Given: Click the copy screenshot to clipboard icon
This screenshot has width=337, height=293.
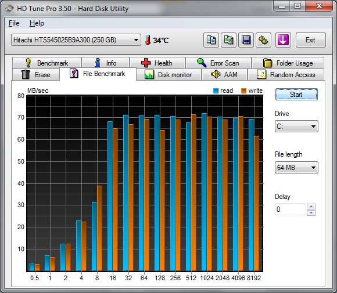Looking at the screenshot, I should point(229,40).
